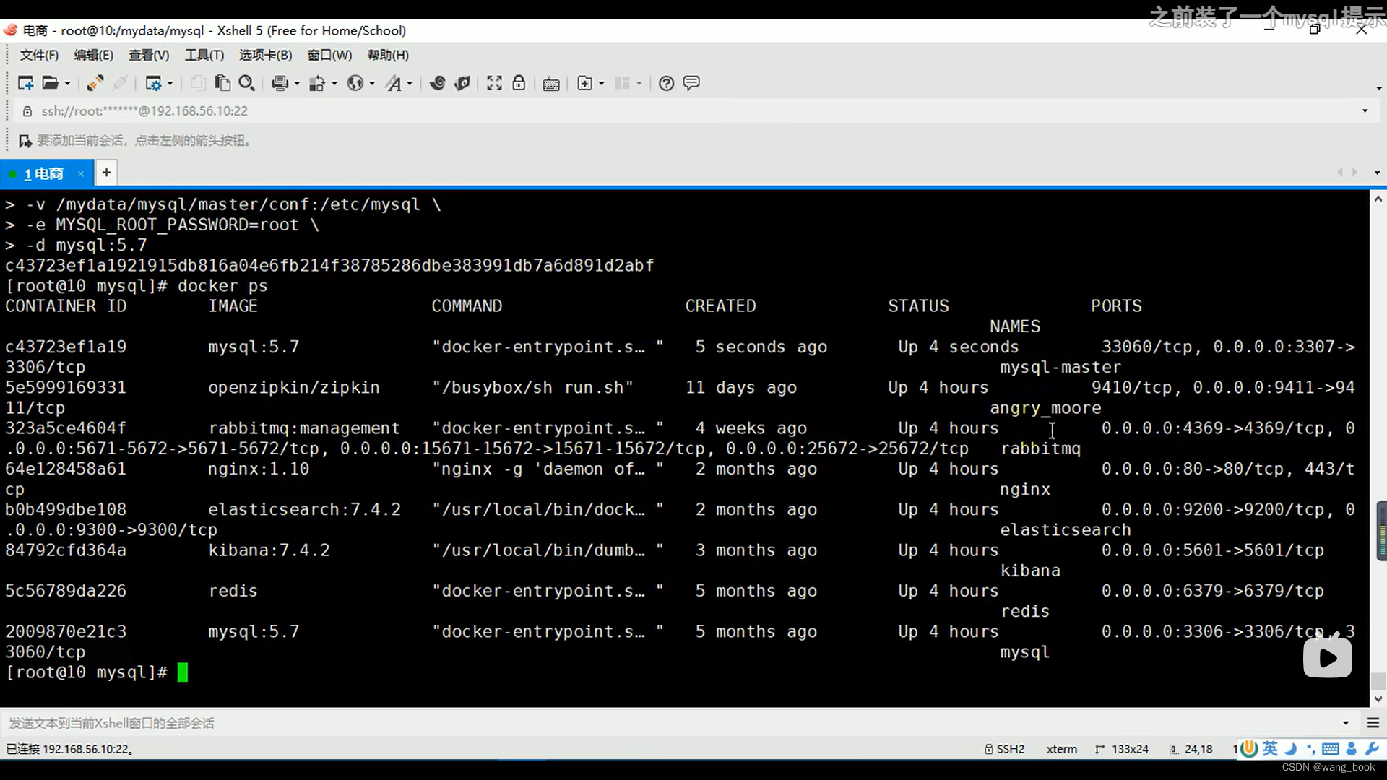Click the orange U input method logo
Image resolution: width=1387 pixels, height=780 pixels.
(x=1249, y=749)
